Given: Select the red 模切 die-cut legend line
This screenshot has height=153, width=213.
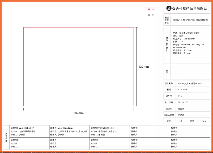Looking at the screenshot, I should 151,7.
